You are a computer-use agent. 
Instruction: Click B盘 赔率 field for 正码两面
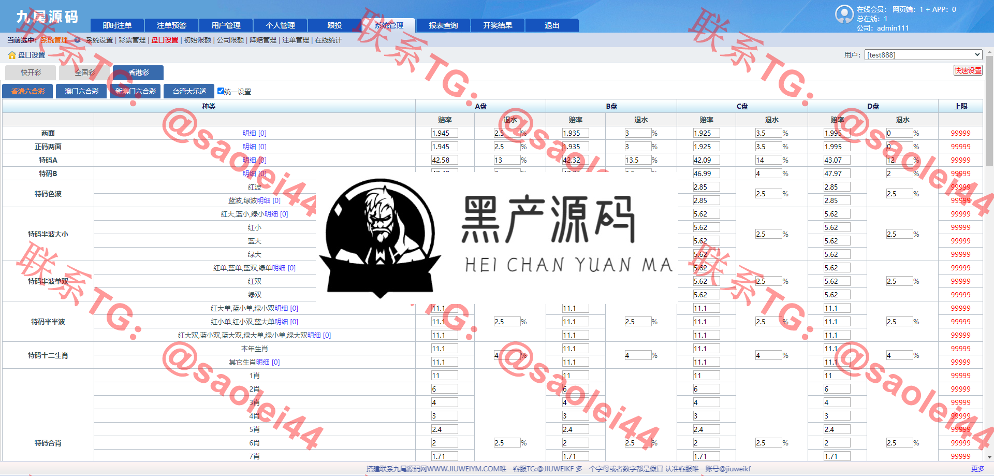coord(575,147)
